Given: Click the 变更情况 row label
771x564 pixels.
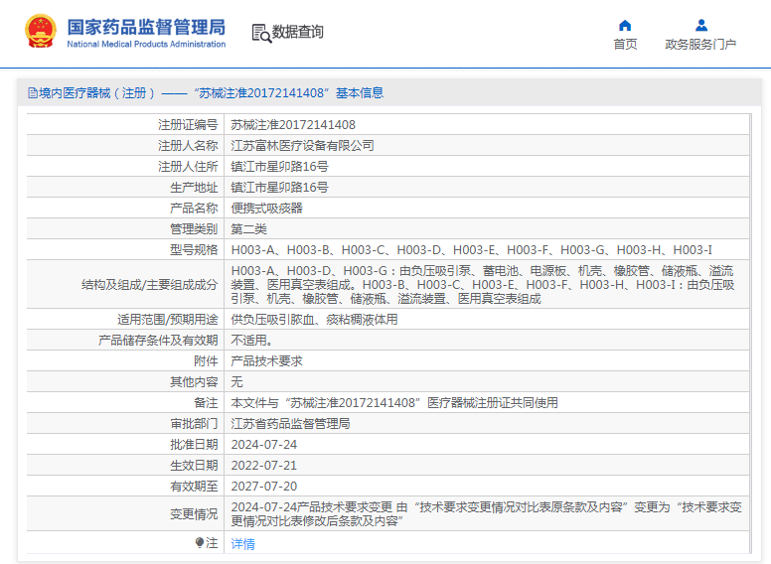Looking at the screenshot, I should (x=194, y=514).
